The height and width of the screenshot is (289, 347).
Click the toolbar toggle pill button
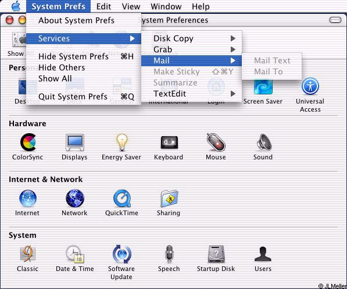(335, 20)
